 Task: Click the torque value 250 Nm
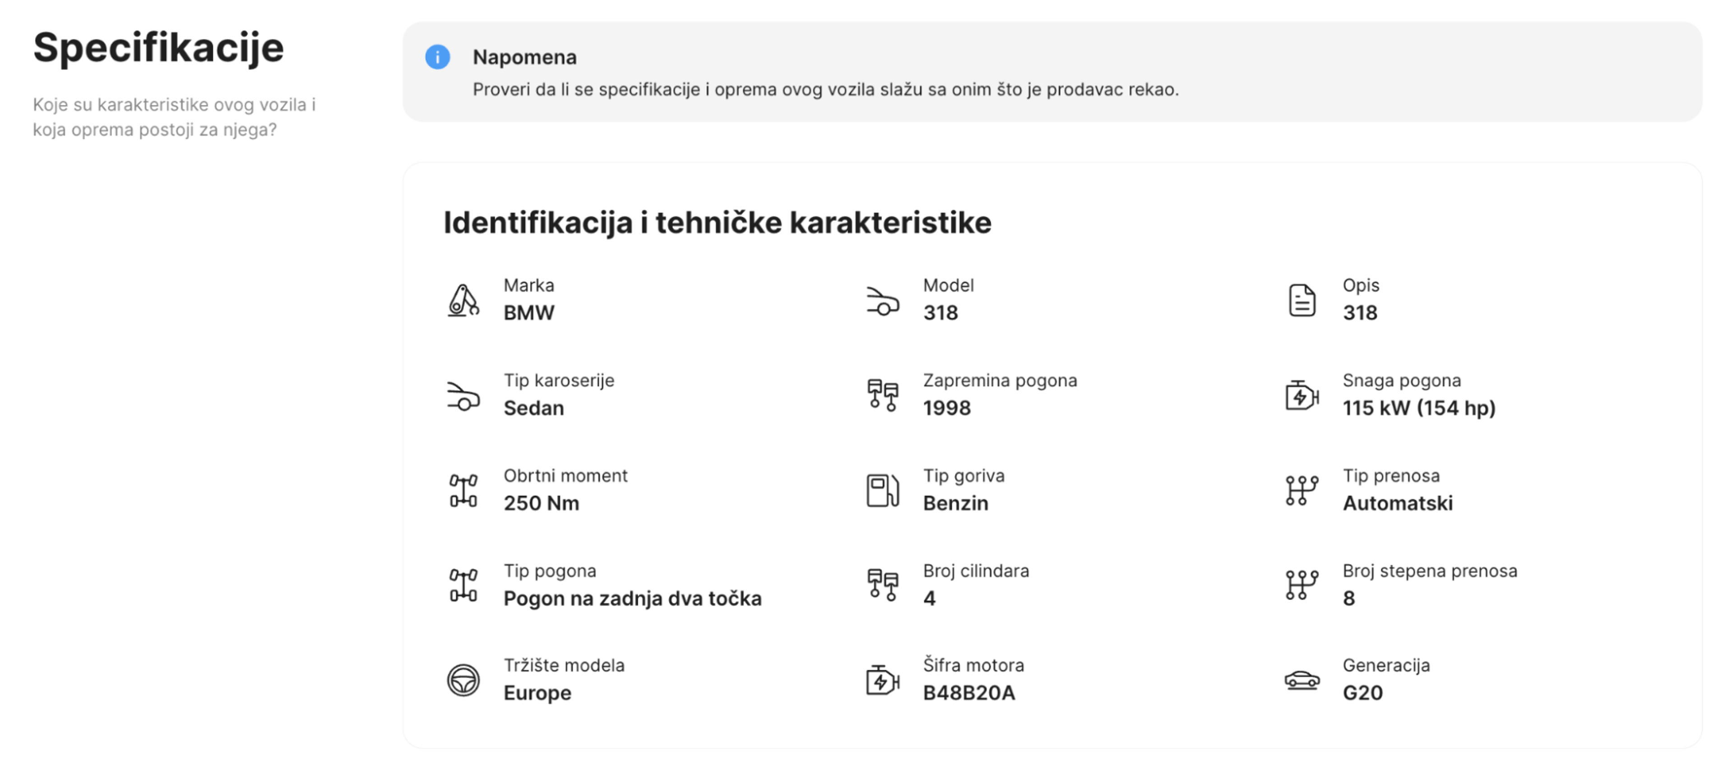[541, 503]
